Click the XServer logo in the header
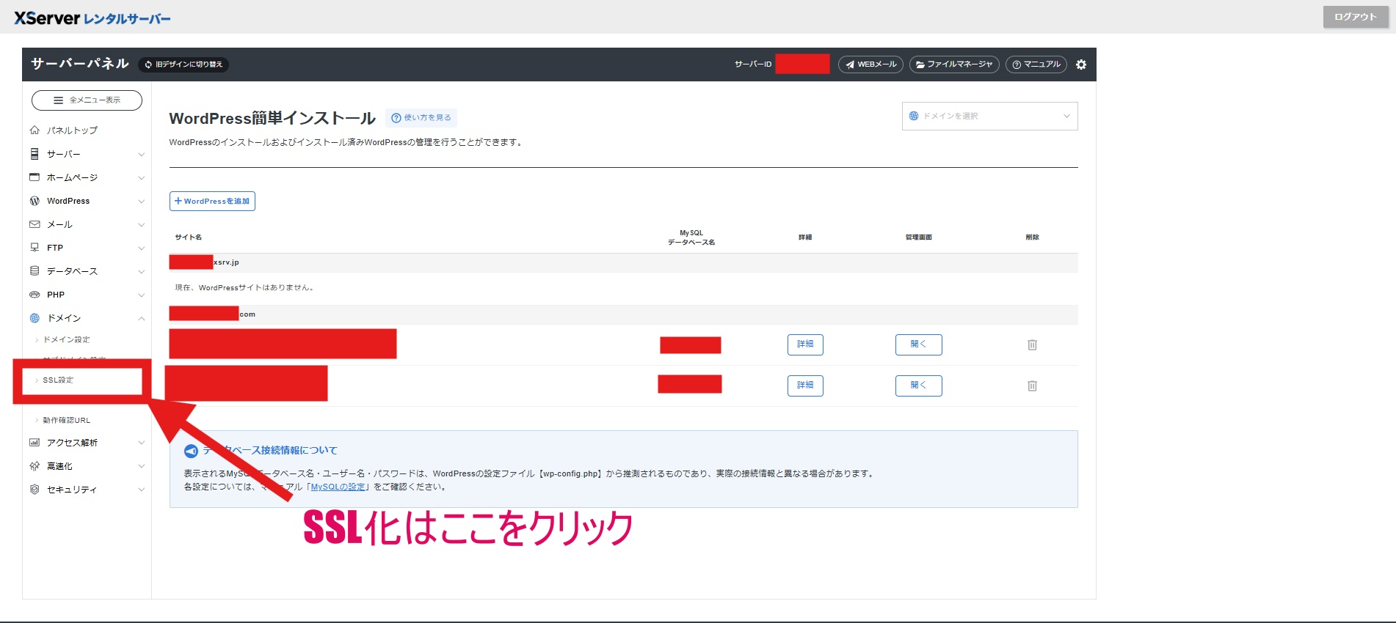1396x623 pixels. coord(92,18)
